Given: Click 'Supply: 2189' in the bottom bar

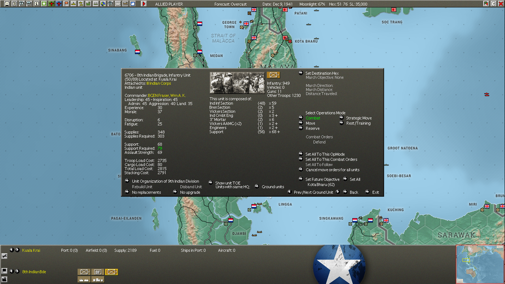Looking at the screenshot, I should point(125,250).
